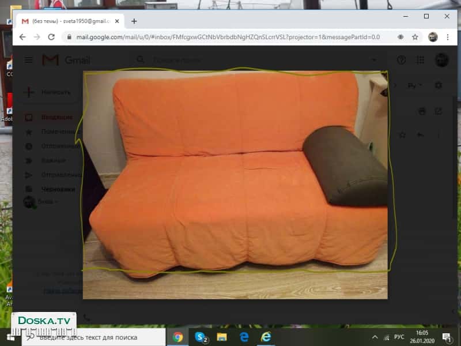Click the print message icon

[422, 111]
